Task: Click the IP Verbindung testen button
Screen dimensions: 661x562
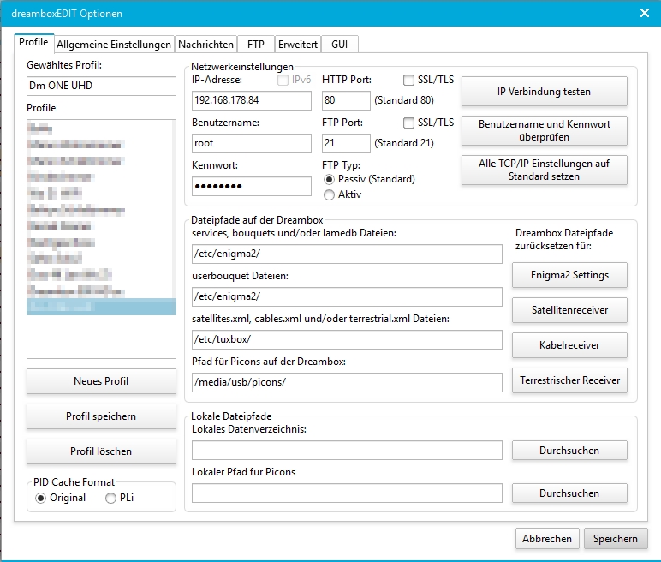Action: click(x=545, y=91)
